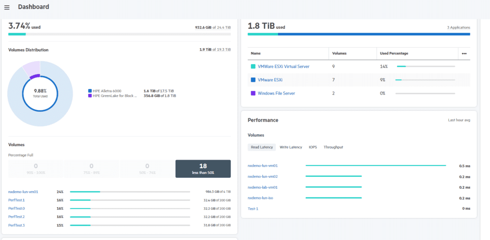The height and width of the screenshot is (240, 490).
Task: Open the three-dots options in Applications table header
Action: point(464,54)
